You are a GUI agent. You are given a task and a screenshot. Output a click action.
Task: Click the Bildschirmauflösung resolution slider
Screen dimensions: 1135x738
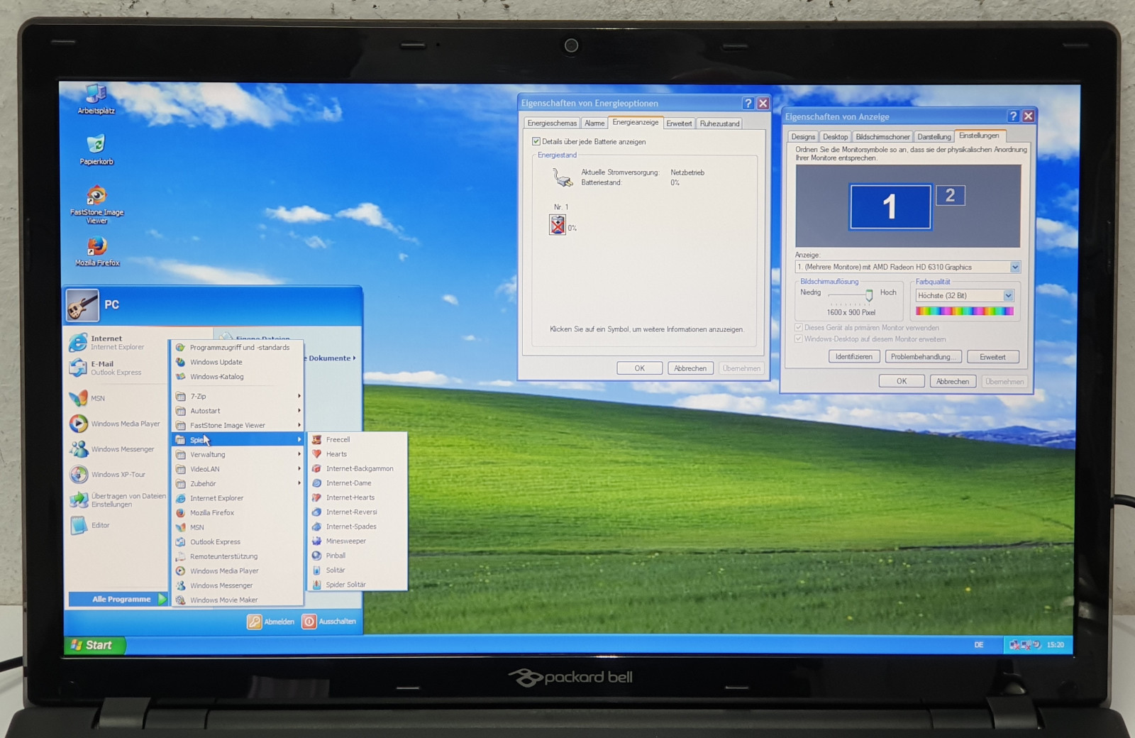click(x=869, y=295)
